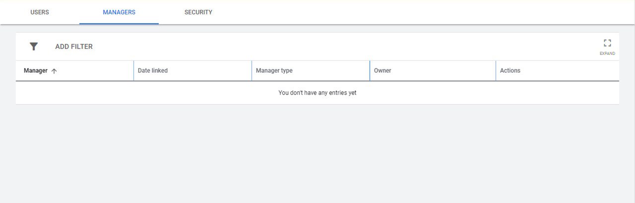Click the empty filter bar after ADD FILTER
Image resolution: width=635 pixels, height=203 pixels.
click(x=342, y=46)
